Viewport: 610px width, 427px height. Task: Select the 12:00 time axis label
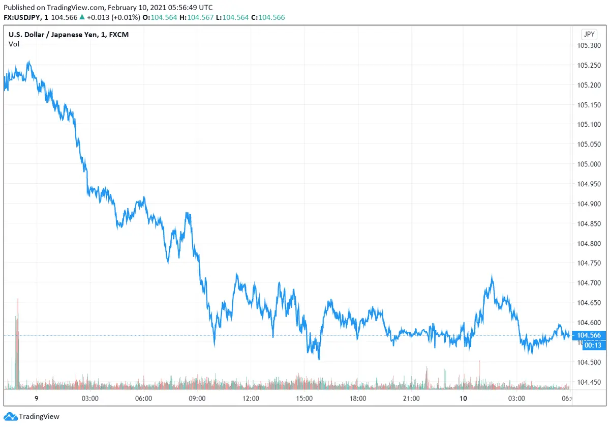[251, 398]
